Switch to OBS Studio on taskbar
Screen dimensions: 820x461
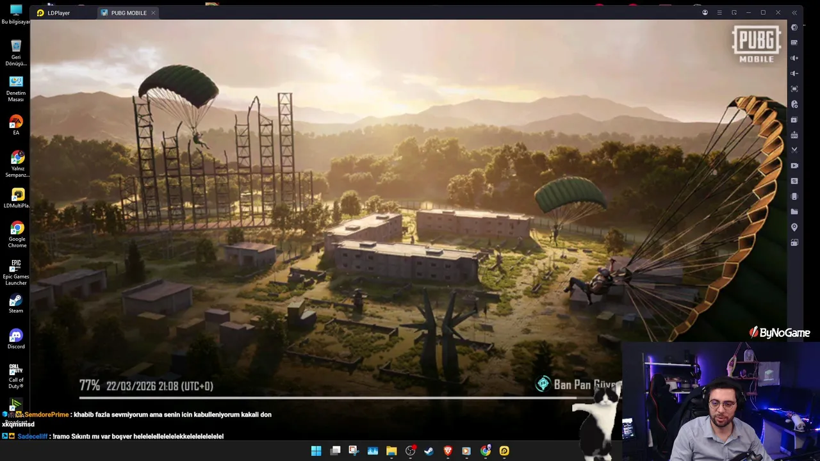click(411, 451)
